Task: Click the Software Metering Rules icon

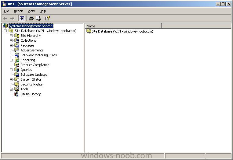Action: tap(17, 55)
